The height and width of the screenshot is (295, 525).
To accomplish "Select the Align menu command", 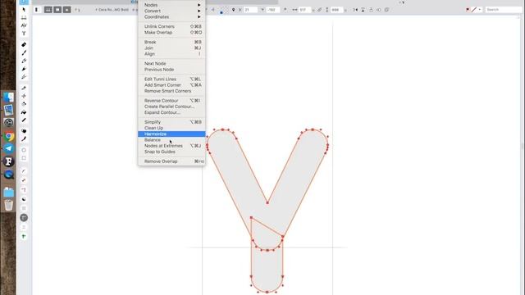I will click(171, 54).
